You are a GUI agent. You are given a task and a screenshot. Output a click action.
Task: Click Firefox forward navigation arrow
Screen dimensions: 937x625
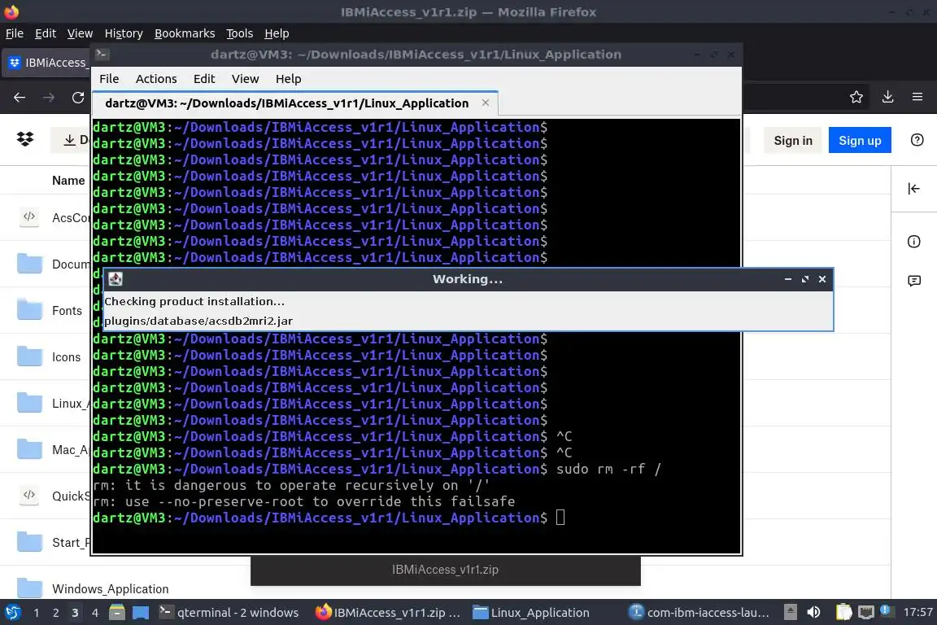click(49, 98)
